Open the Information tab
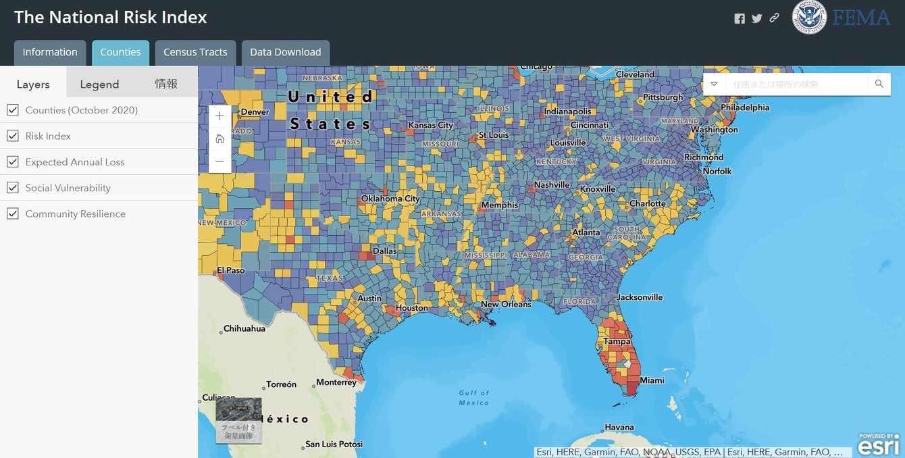The image size is (905, 458). pyautogui.click(x=50, y=52)
